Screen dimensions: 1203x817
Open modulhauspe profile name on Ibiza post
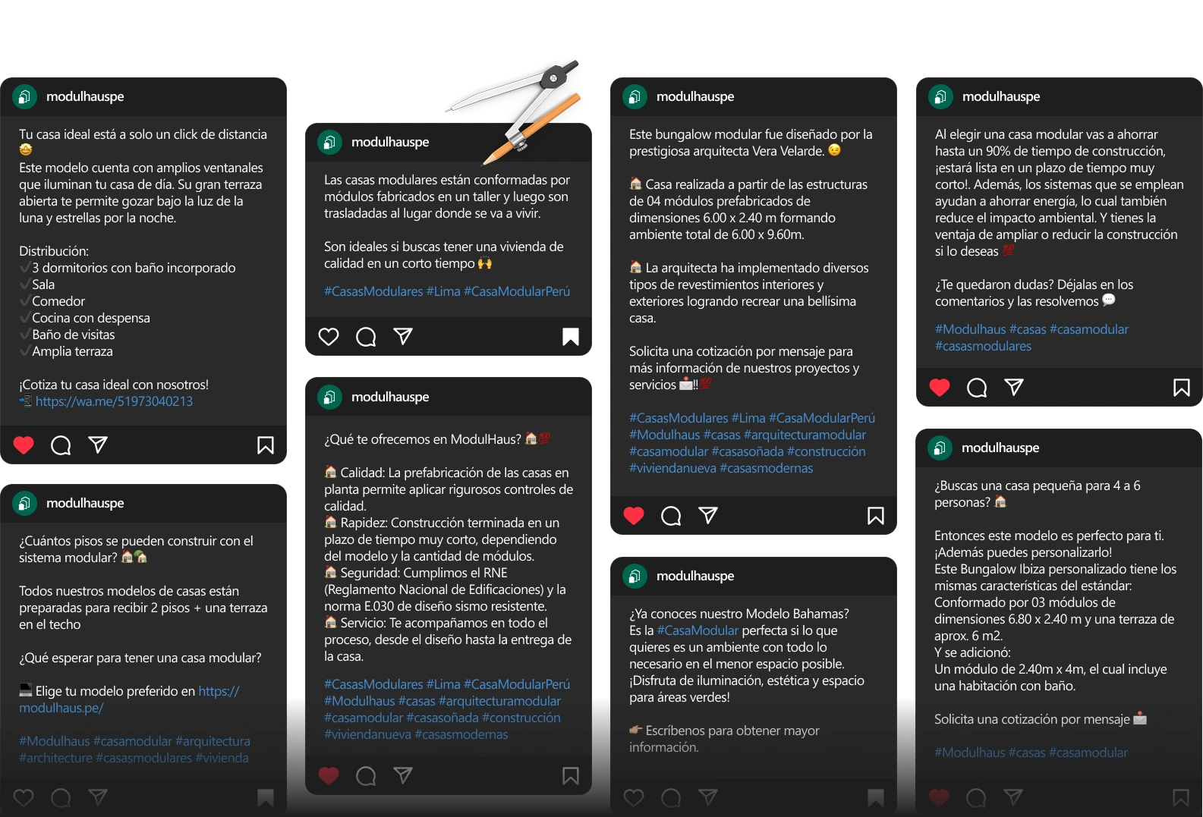[x=1000, y=448]
